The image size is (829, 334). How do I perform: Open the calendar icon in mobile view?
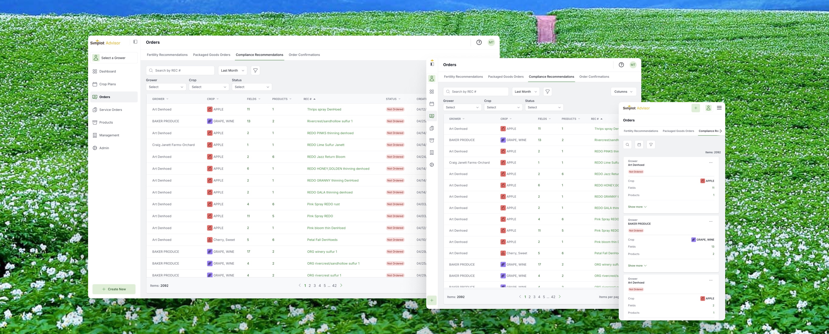[x=639, y=144]
